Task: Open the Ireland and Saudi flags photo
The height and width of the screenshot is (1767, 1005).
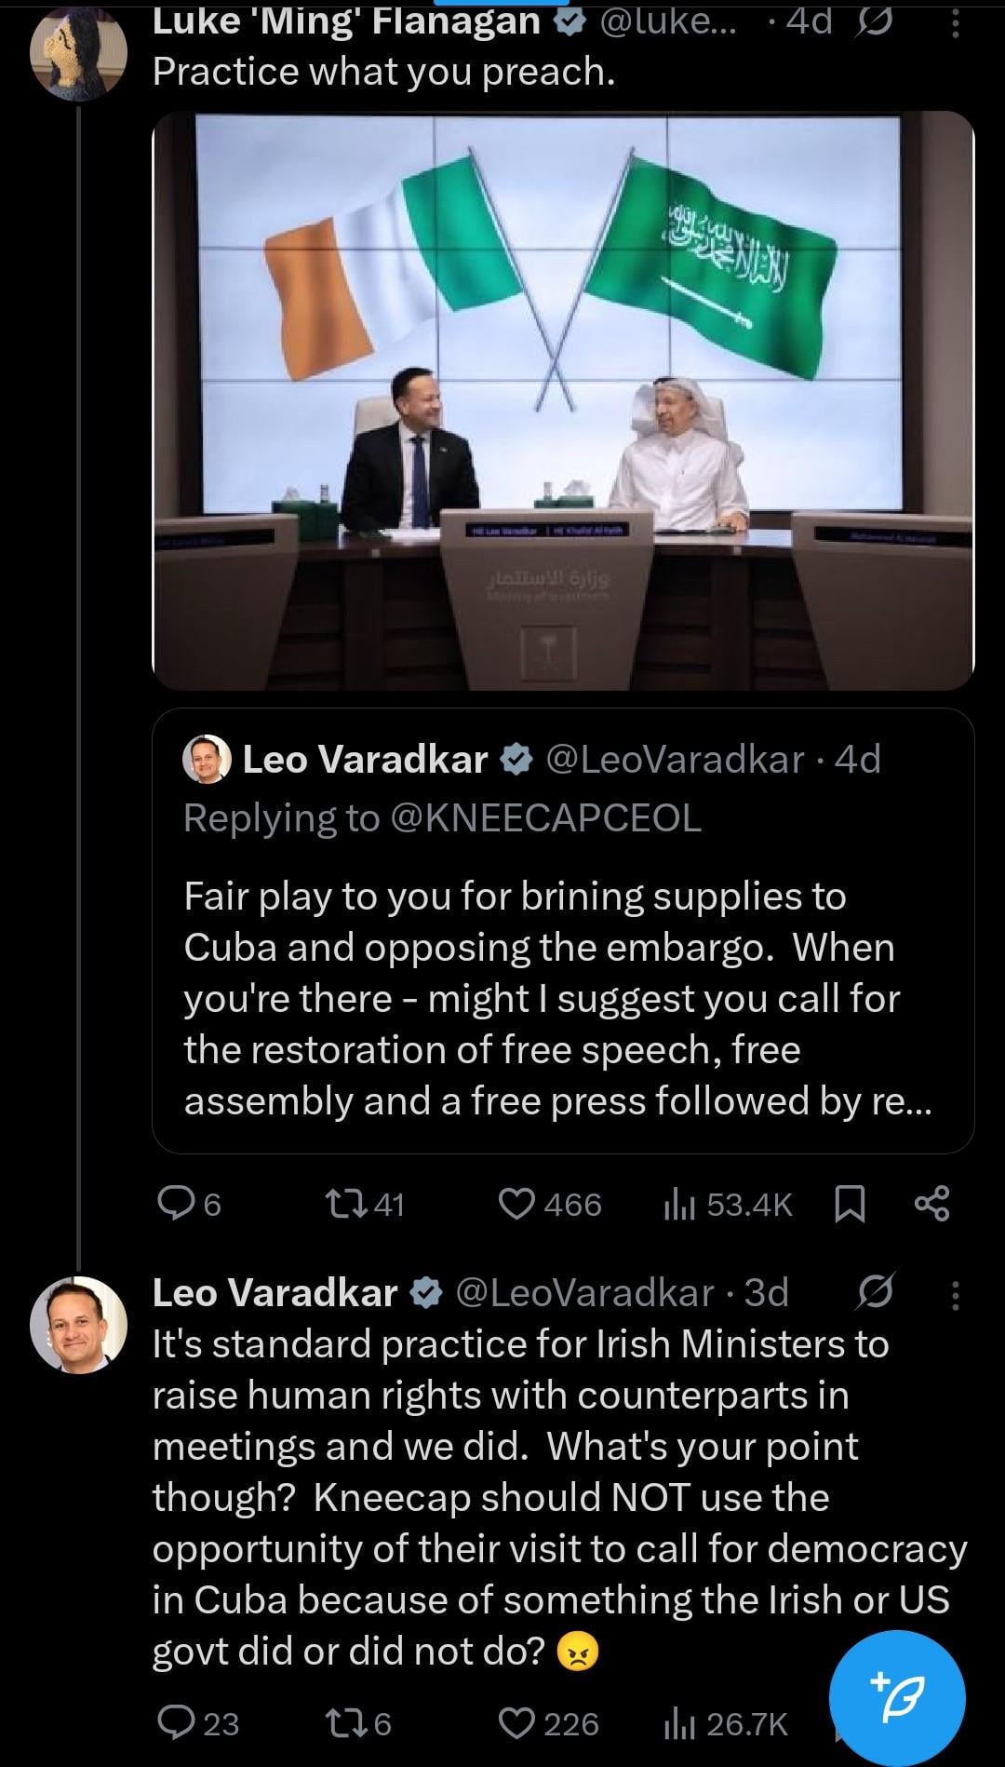Action: coord(563,400)
